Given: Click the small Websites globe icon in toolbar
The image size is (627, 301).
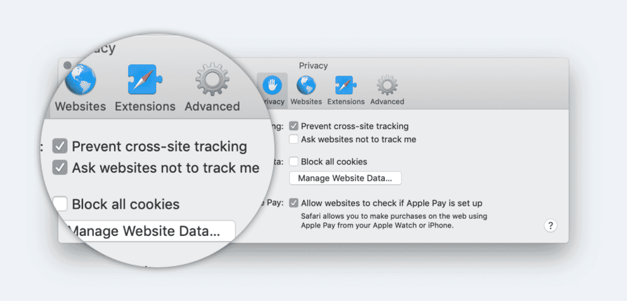Looking at the screenshot, I should tap(306, 85).
